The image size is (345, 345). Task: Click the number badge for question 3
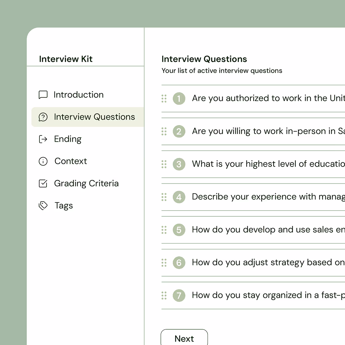(x=179, y=164)
